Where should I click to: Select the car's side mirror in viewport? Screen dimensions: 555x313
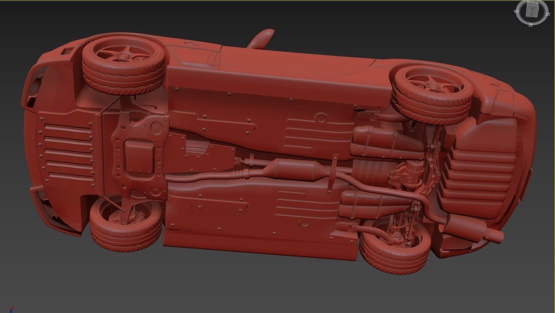pos(261,38)
